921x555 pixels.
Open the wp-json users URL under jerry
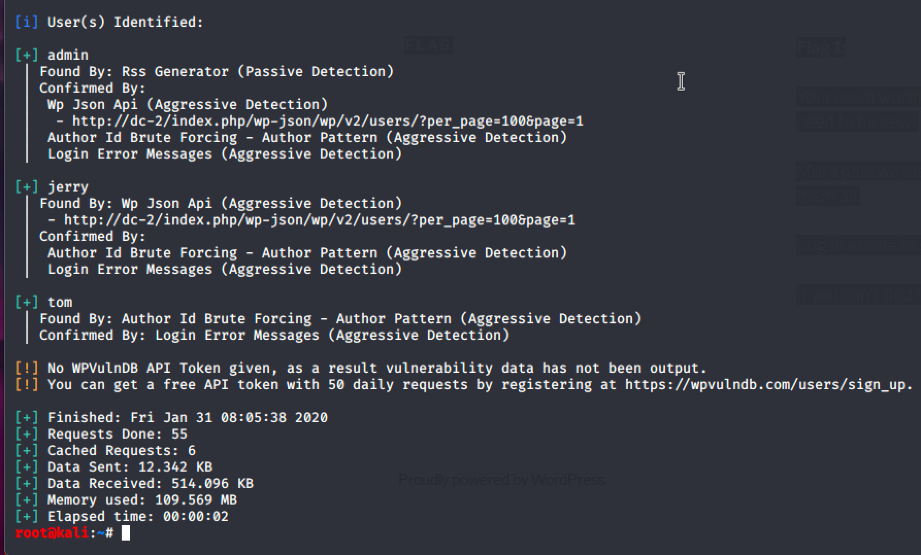[319, 220]
